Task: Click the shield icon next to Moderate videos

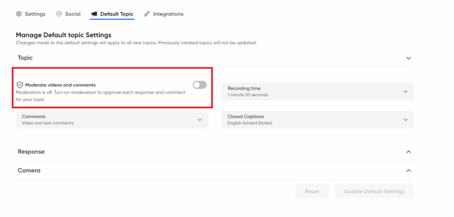Action: click(x=20, y=85)
